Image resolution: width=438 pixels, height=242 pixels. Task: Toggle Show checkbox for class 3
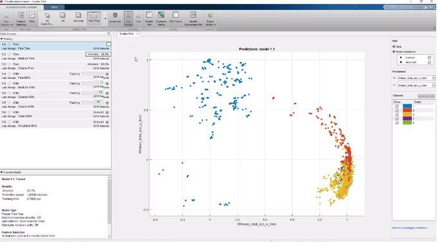point(397,115)
